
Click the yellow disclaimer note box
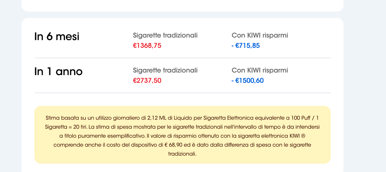pos(183,135)
